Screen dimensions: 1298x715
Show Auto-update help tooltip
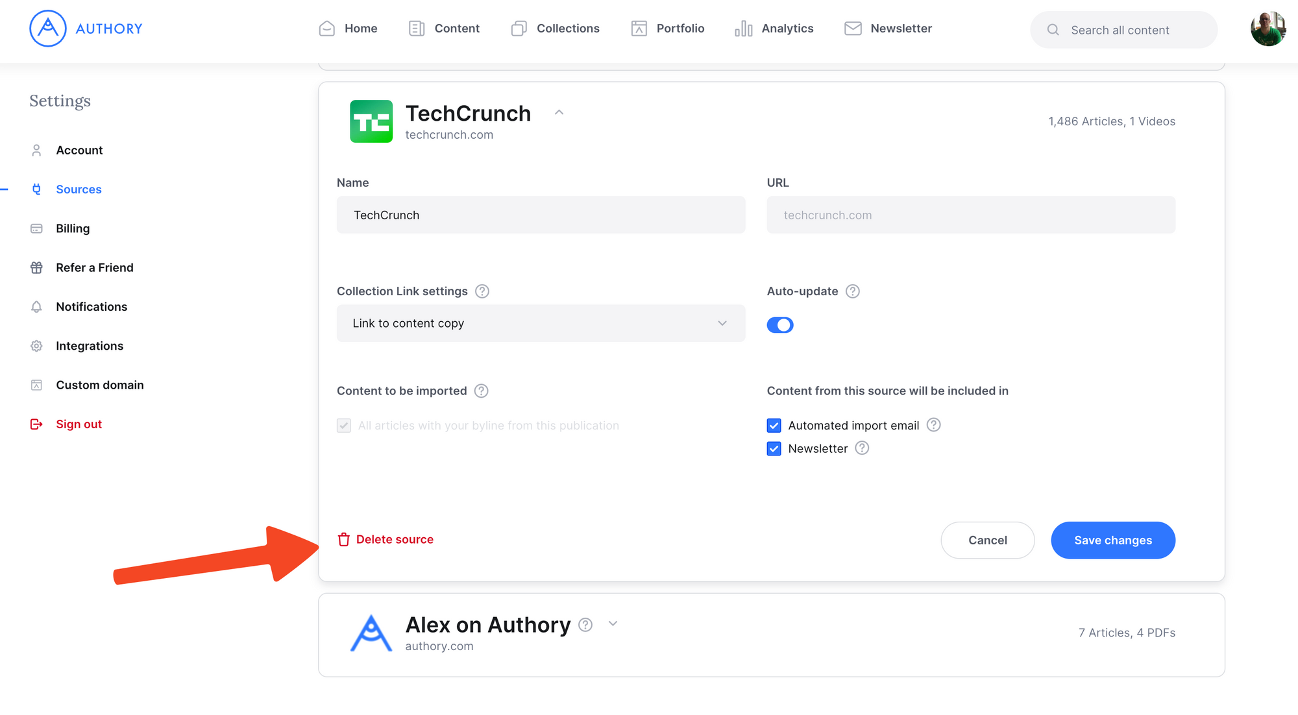[x=853, y=291]
